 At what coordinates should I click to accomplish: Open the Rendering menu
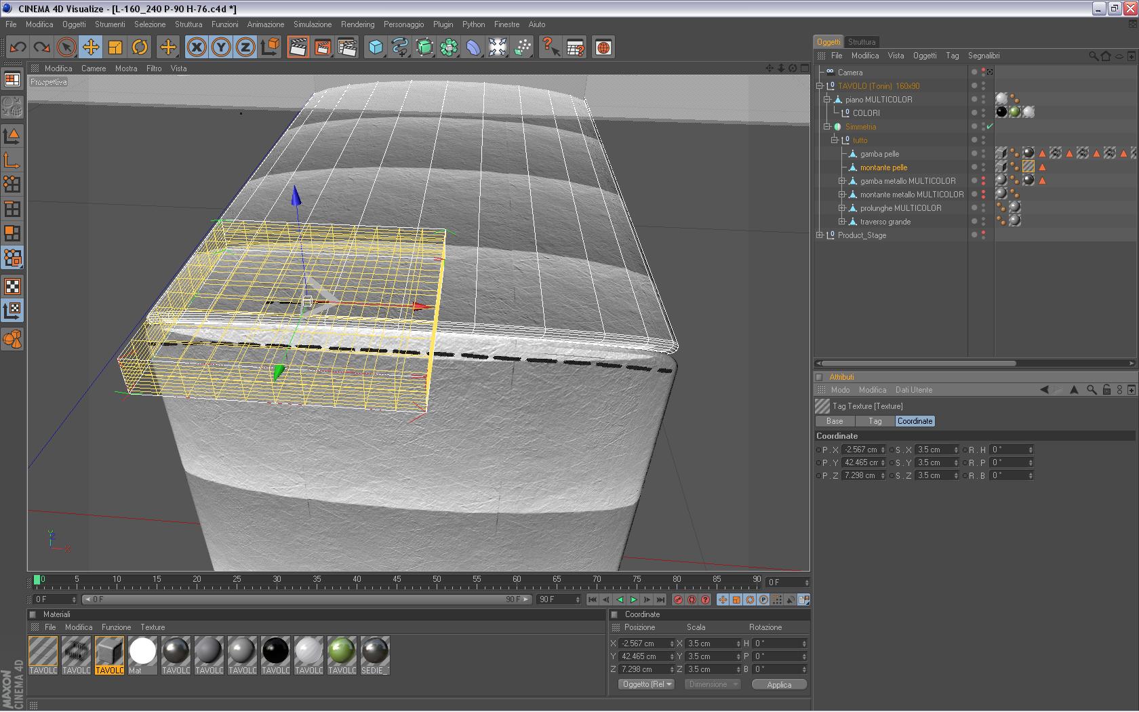[357, 24]
